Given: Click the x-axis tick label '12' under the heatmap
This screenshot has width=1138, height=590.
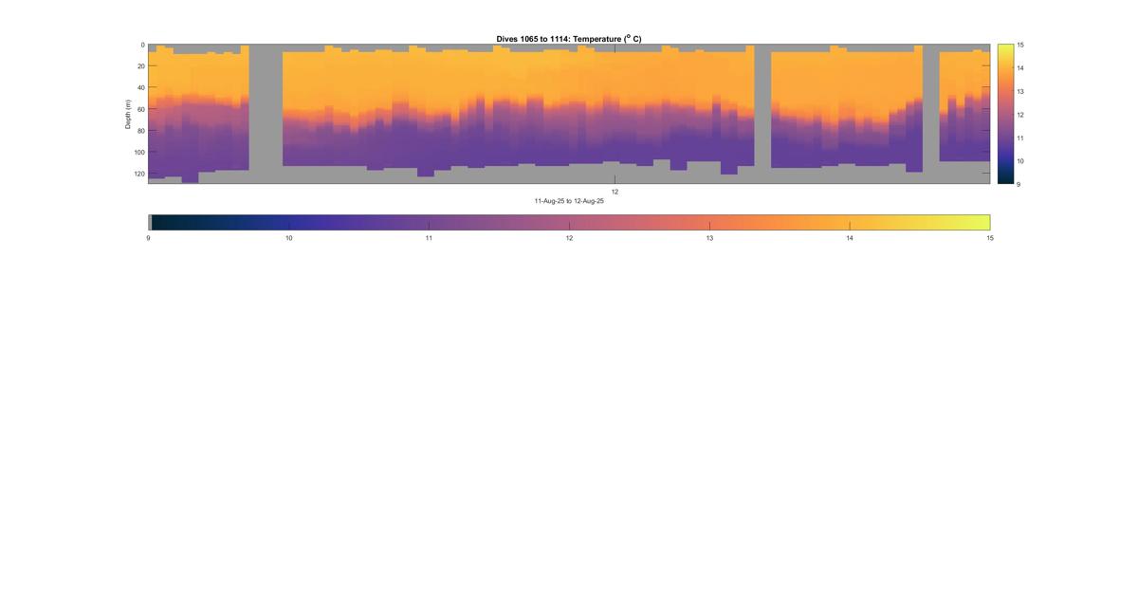Looking at the screenshot, I should pos(615,192).
